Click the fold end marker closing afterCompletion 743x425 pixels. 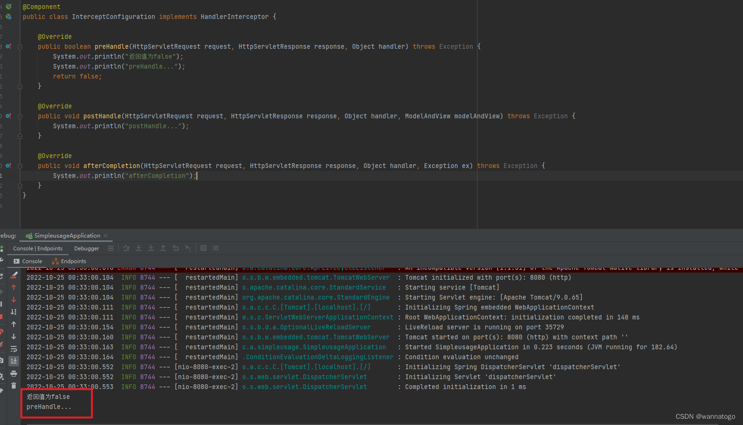(x=20, y=186)
